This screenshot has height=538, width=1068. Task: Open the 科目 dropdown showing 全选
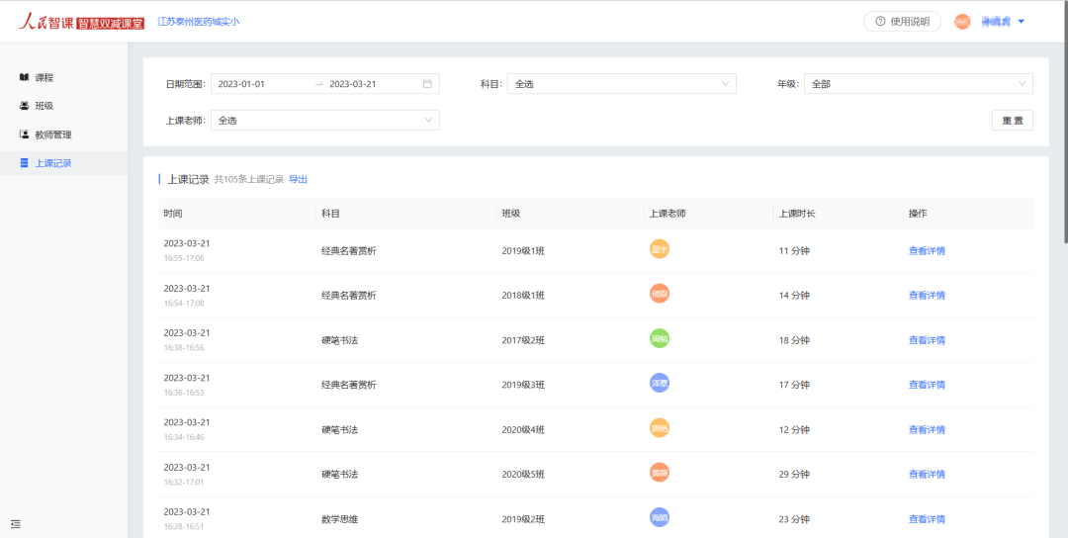[622, 84]
